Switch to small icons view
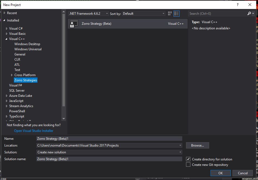This screenshot has height=180, width=258. pyautogui.click(x=170, y=14)
